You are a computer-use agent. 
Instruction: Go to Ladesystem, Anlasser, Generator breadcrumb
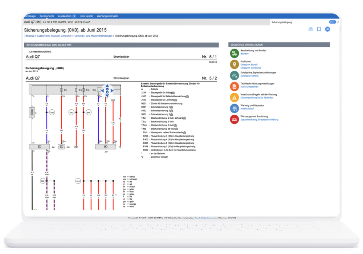tap(54, 36)
